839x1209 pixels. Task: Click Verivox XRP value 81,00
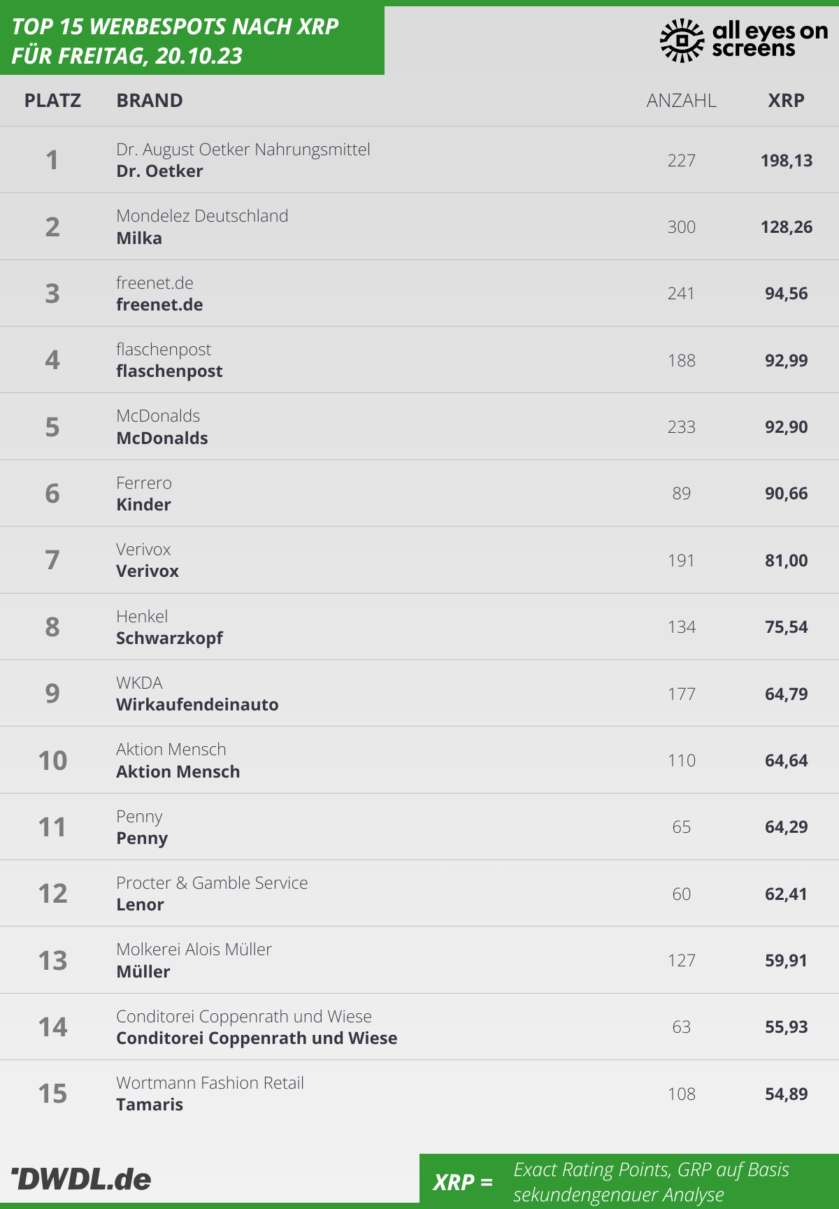click(786, 561)
